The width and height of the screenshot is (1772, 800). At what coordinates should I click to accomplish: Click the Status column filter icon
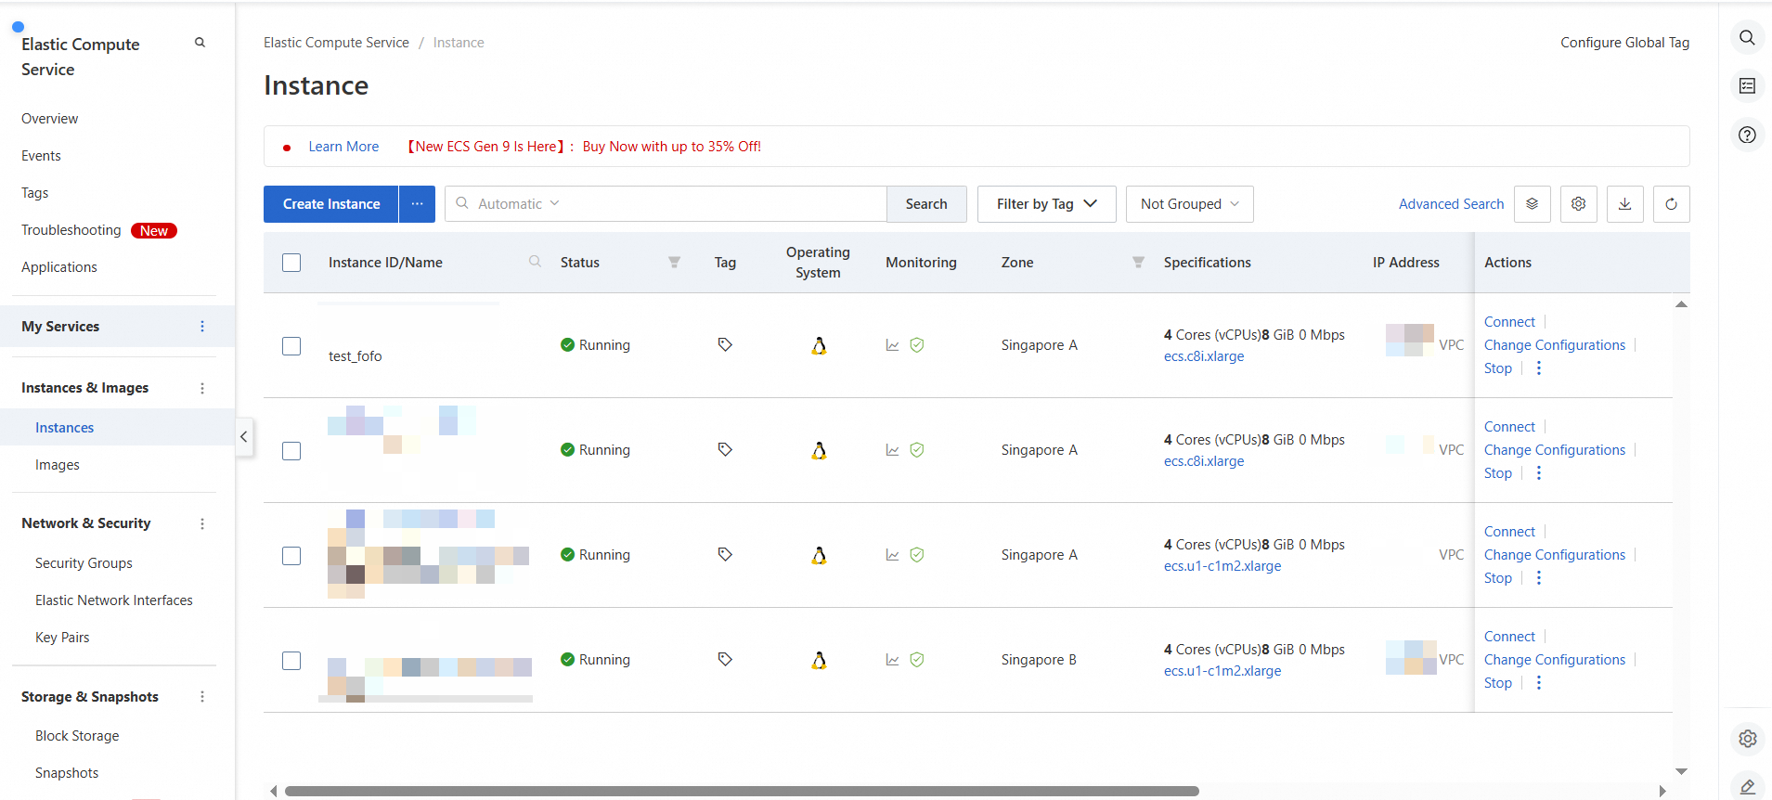[x=675, y=263]
